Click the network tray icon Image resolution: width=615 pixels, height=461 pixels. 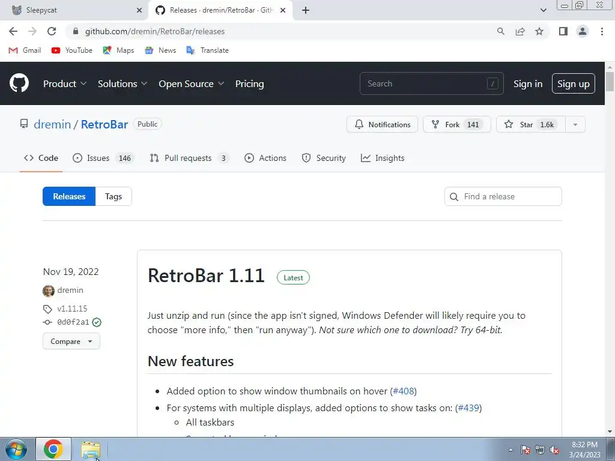tap(540, 450)
